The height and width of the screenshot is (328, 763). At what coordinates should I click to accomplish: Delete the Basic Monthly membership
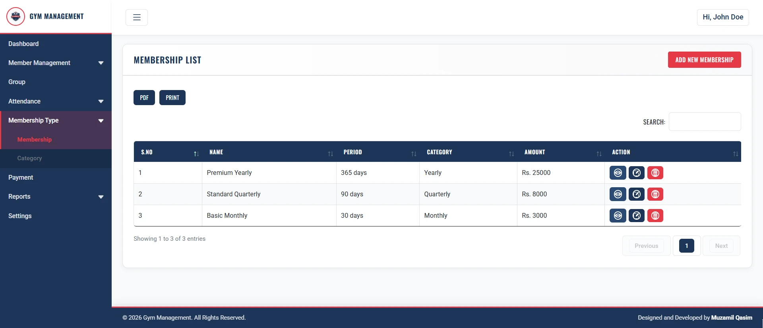tap(655, 215)
